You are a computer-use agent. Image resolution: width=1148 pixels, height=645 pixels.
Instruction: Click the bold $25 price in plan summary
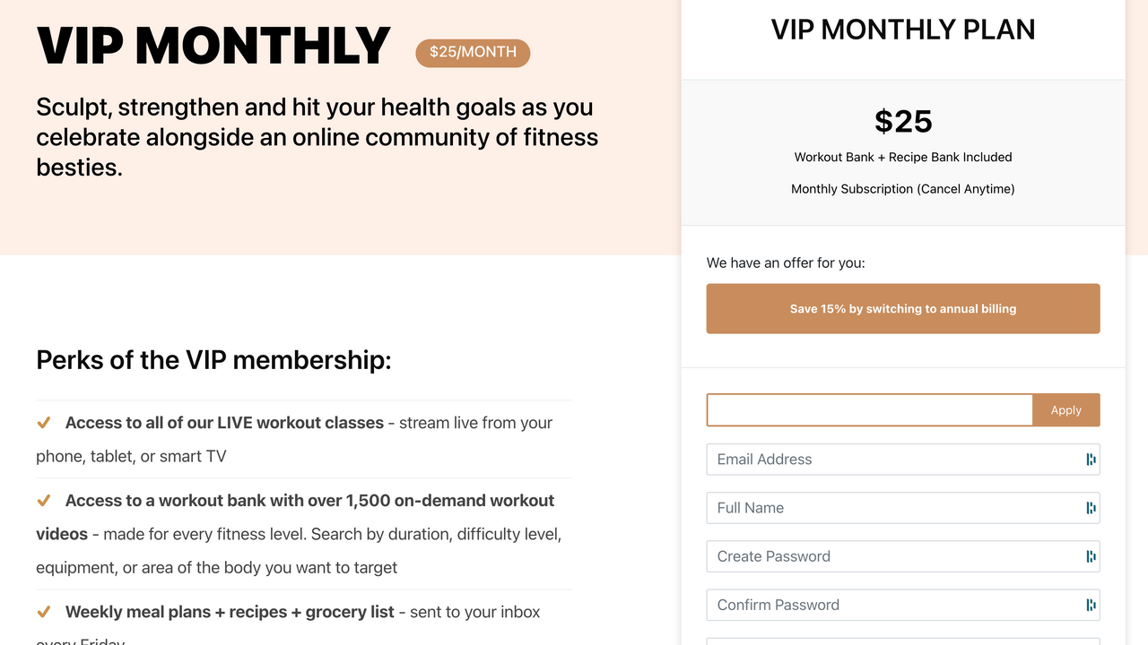(903, 121)
